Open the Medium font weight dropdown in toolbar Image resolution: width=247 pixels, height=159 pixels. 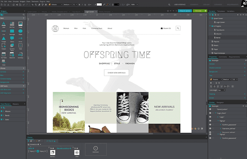(68, 5)
